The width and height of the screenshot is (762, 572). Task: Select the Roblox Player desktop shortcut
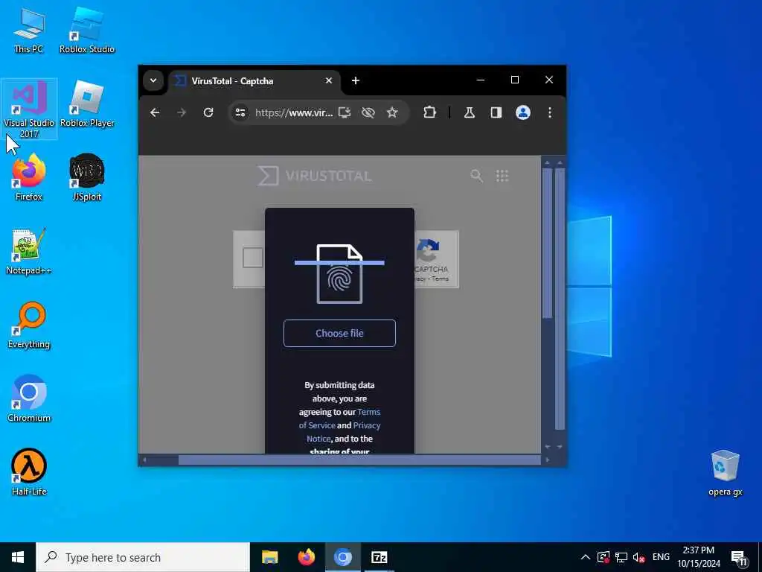point(87,104)
